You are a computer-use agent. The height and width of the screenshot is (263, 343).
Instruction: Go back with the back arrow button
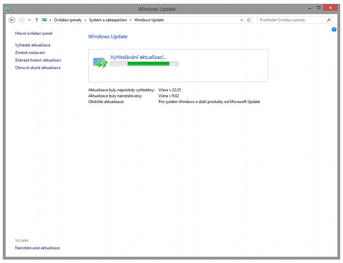(x=12, y=20)
